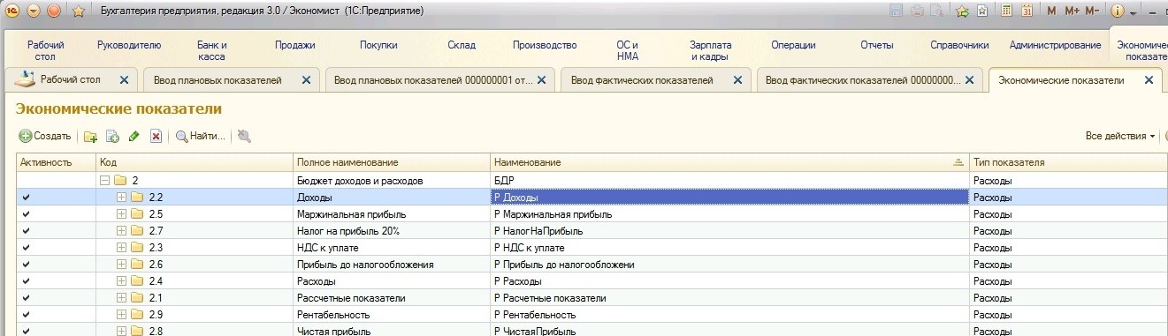The height and width of the screenshot is (336, 1168).
Task: Click the M+ memory add button
Action: coord(1072,11)
